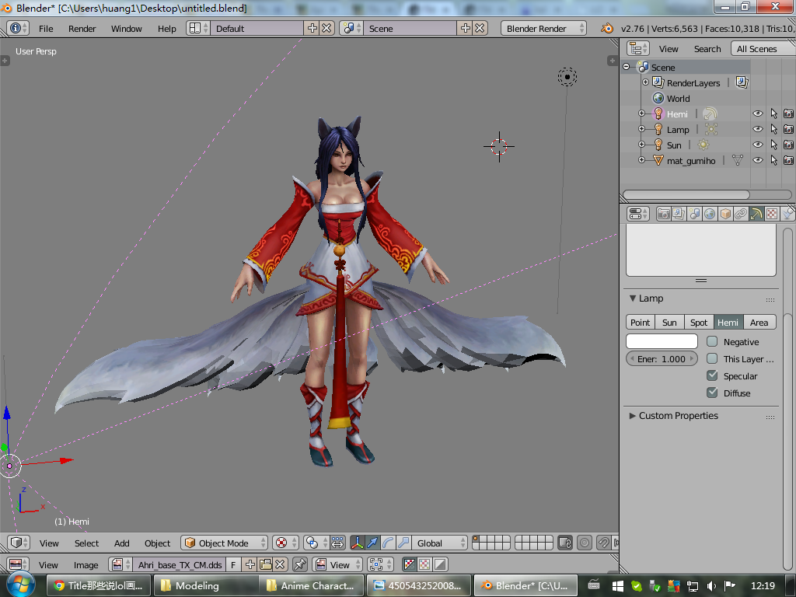Click the Hemi lamp data icon in outliner
Screen dimensions: 796x597
(x=710, y=113)
